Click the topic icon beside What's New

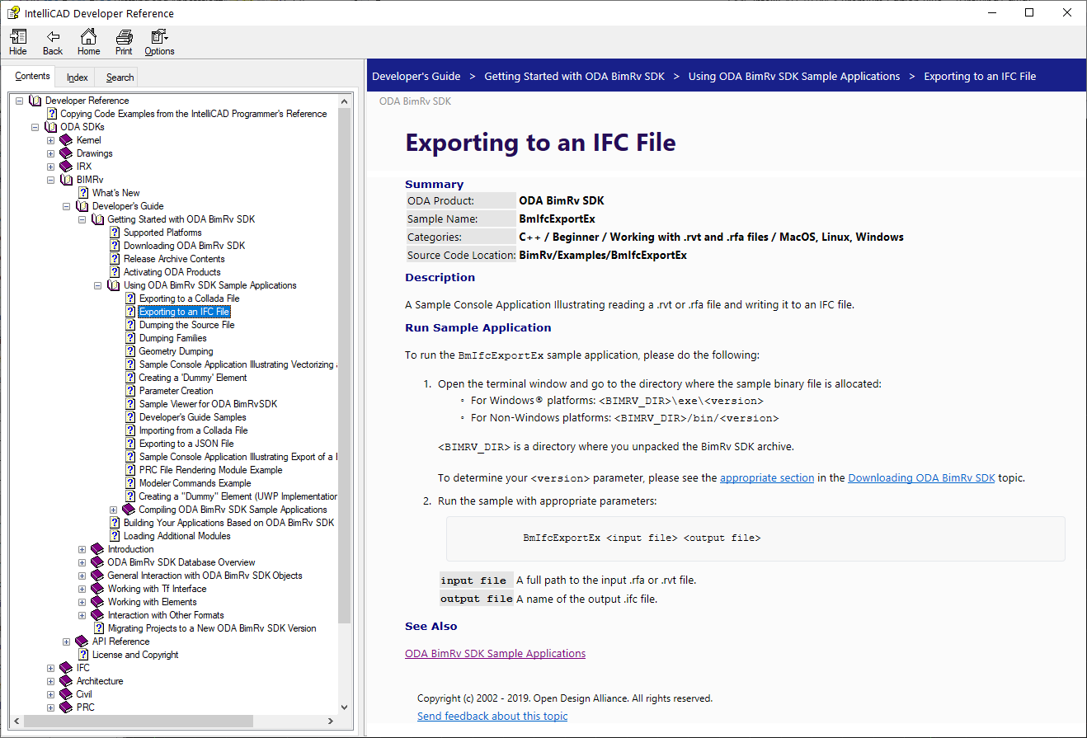click(83, 193)
